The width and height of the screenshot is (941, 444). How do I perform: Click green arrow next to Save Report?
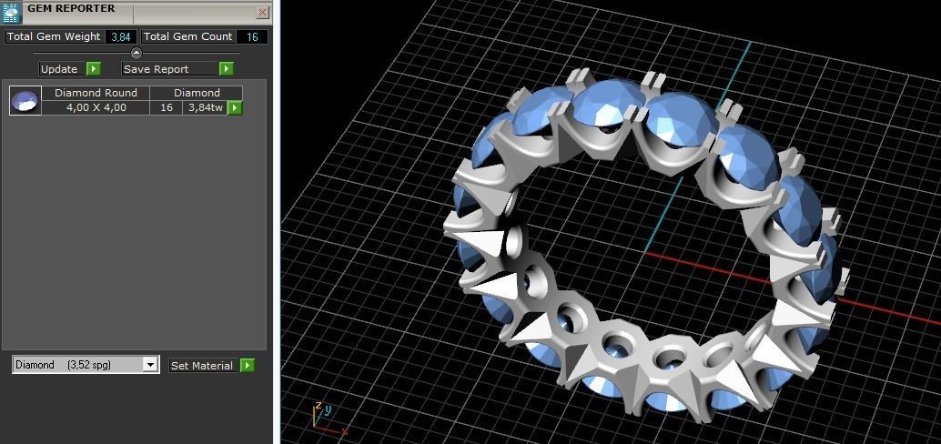[x=226, y=69]
